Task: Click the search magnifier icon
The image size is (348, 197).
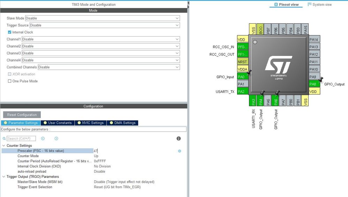Action: [4, 139]
